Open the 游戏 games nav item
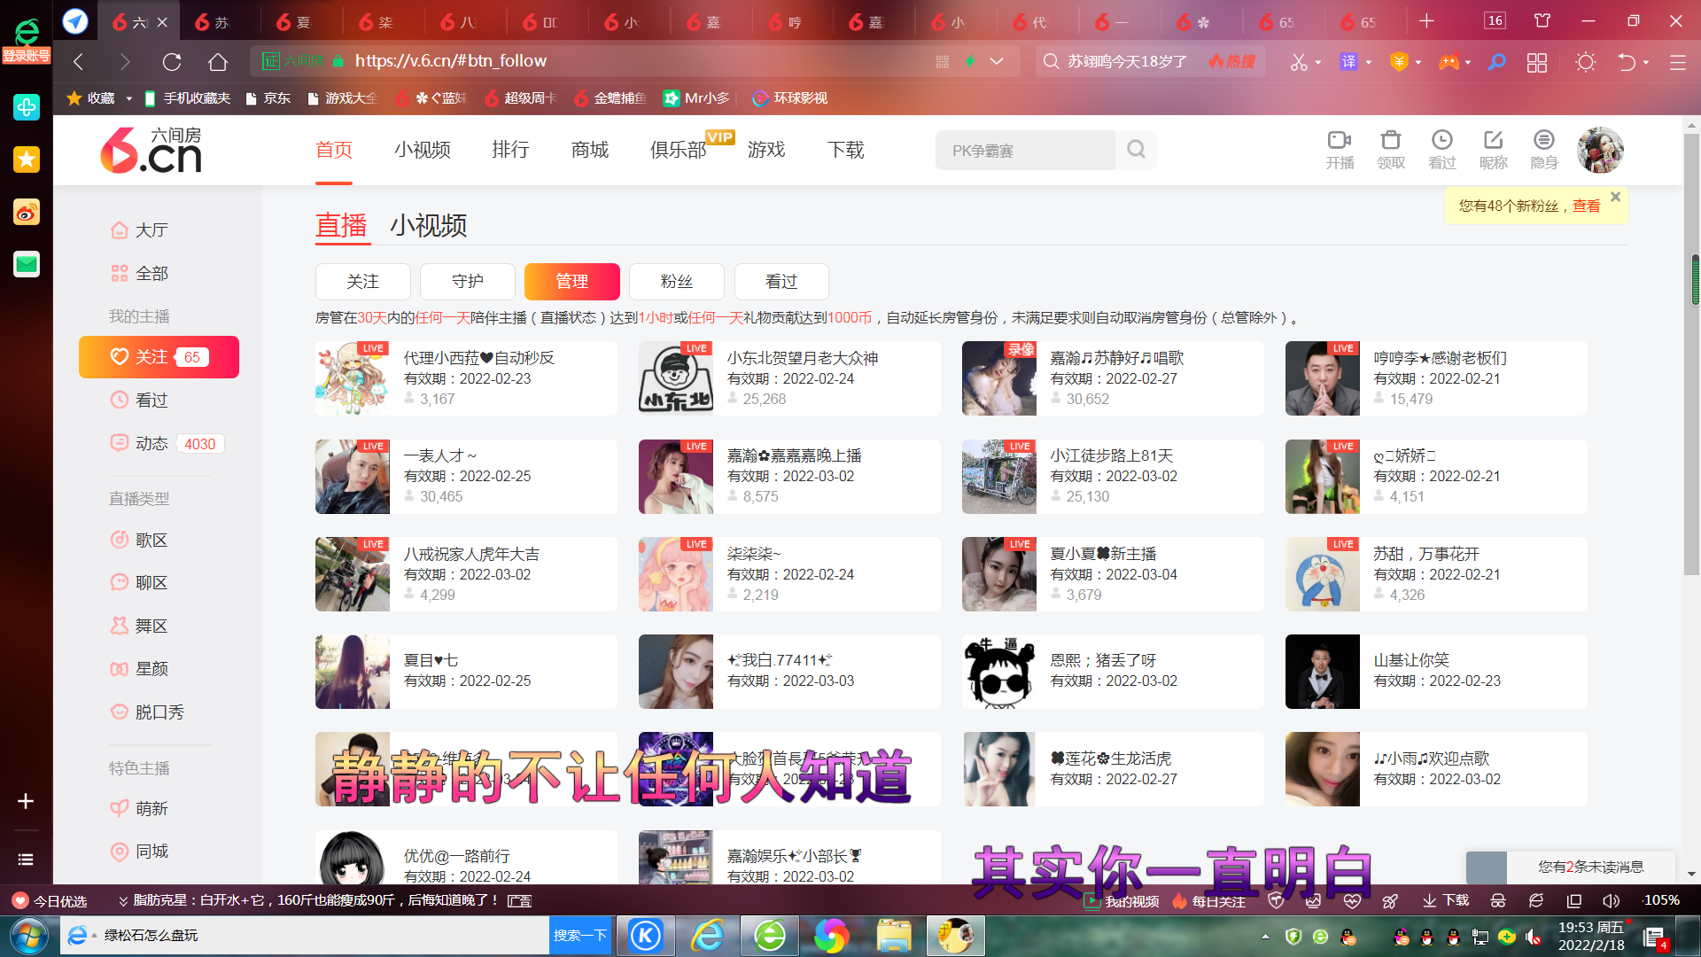The width and height of the screenshot is (1701, 957). (x=766, y=150)
